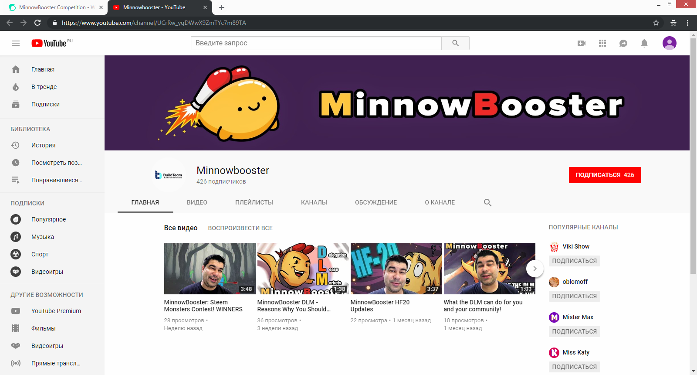The image size is (697, 375).
Task: Open the YouTube apps grid
Action: click(602, 43)
